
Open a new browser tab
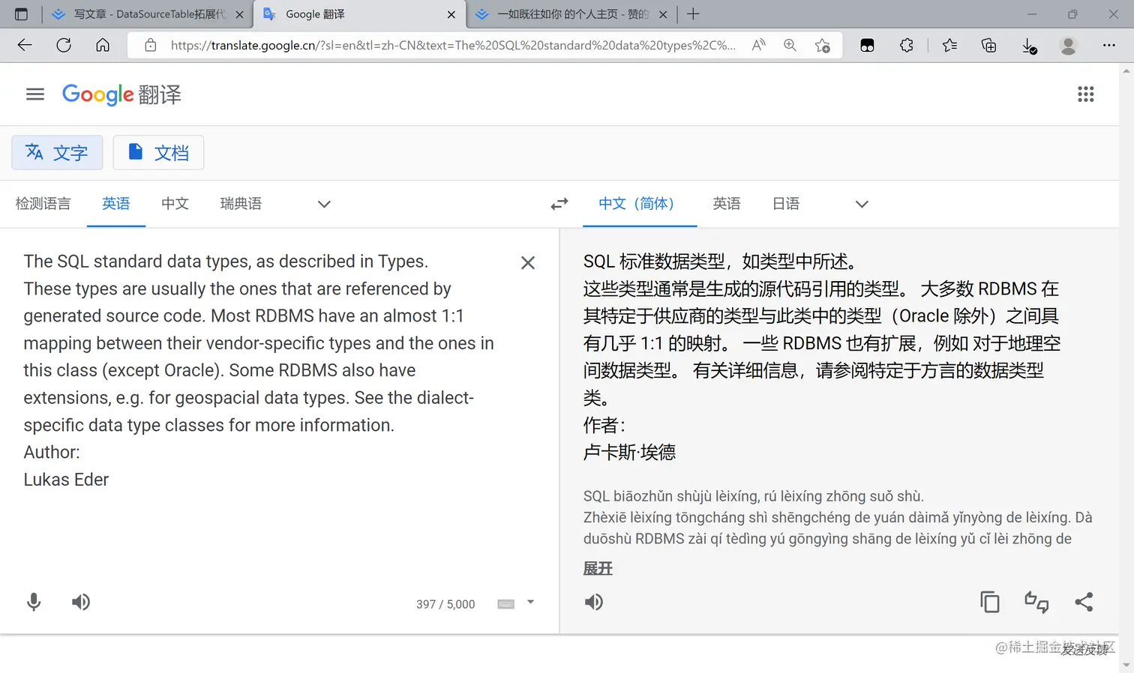[693, 14]
